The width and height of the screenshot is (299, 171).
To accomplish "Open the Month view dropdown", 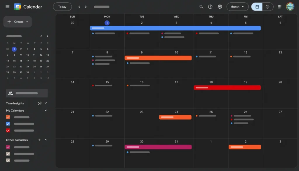I will click(x=237, y=6).
